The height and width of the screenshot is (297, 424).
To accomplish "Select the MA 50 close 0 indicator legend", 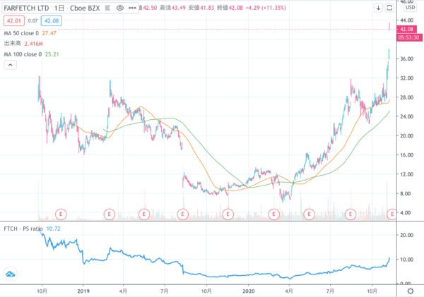I will 21,33.
